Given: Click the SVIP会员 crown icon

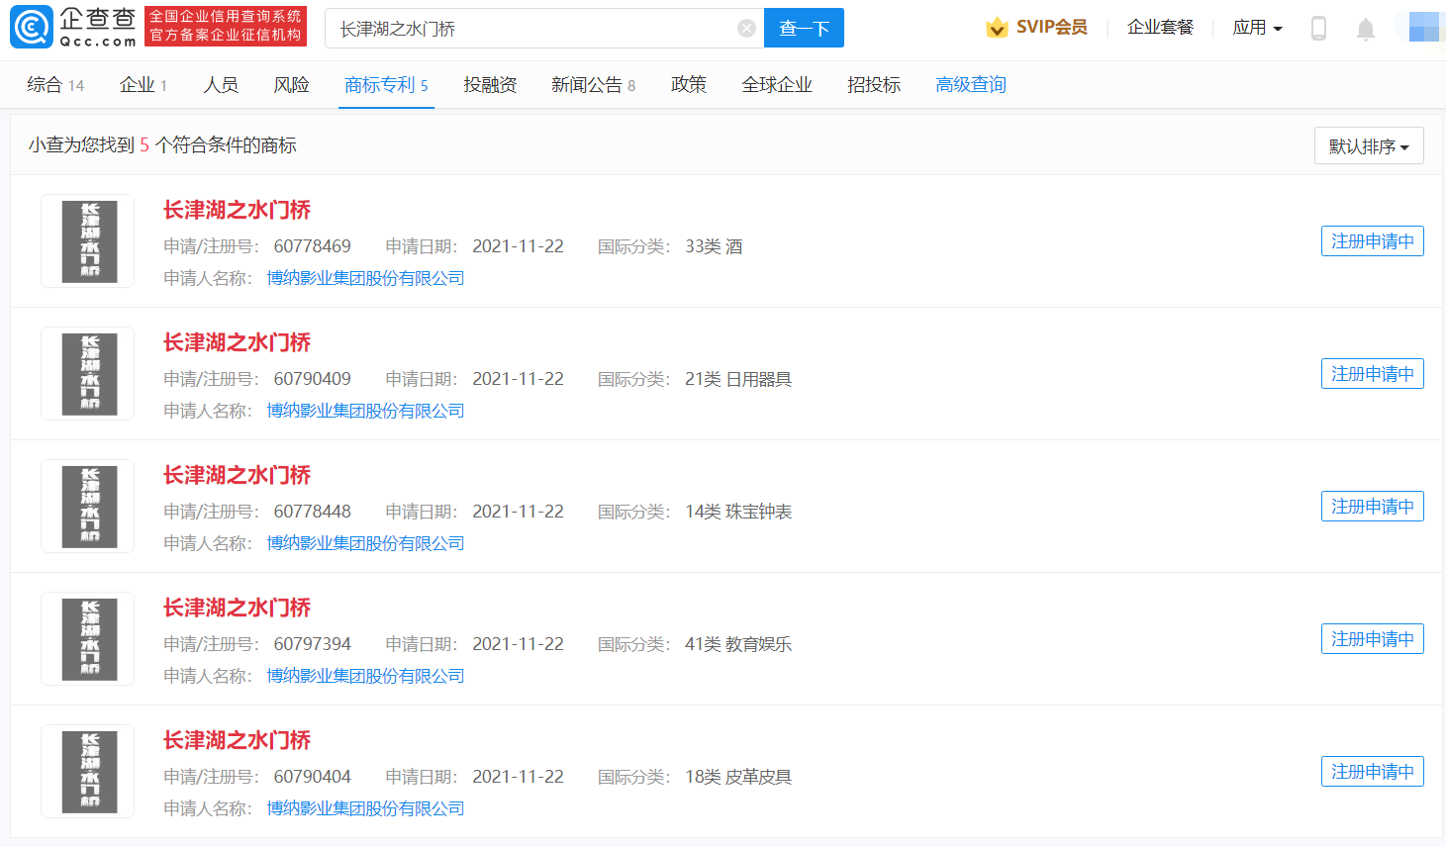Looking at the screenshot, I should point(998,28).
